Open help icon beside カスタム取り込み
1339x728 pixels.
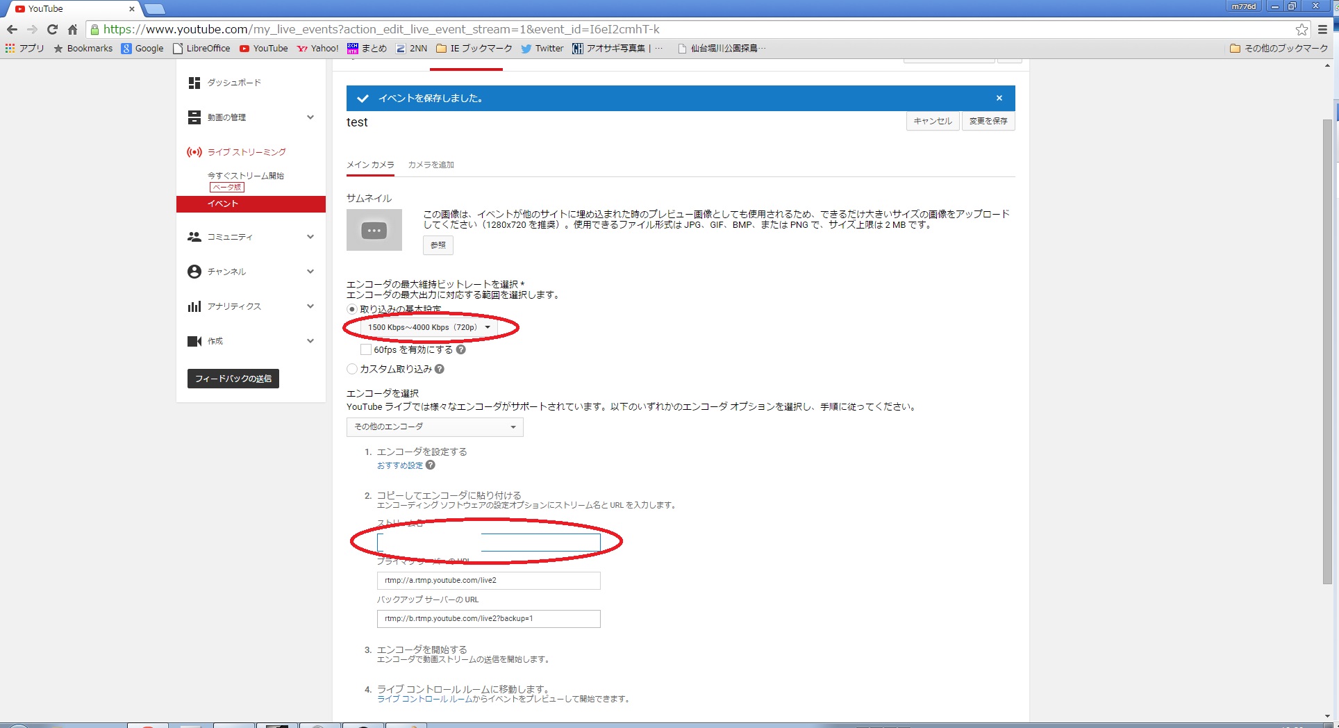[440, 369]
